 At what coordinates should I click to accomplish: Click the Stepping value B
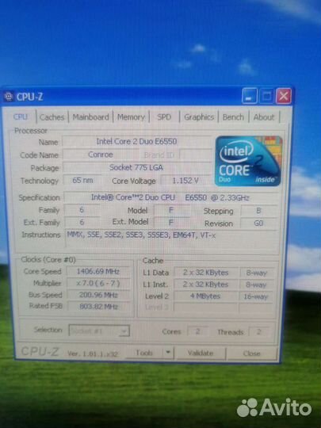[258, 211]
